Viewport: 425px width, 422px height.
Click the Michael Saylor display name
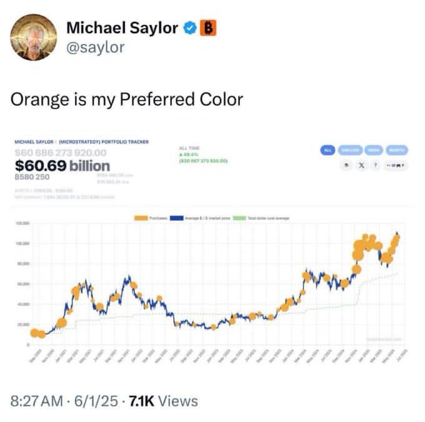click(122, 27)
